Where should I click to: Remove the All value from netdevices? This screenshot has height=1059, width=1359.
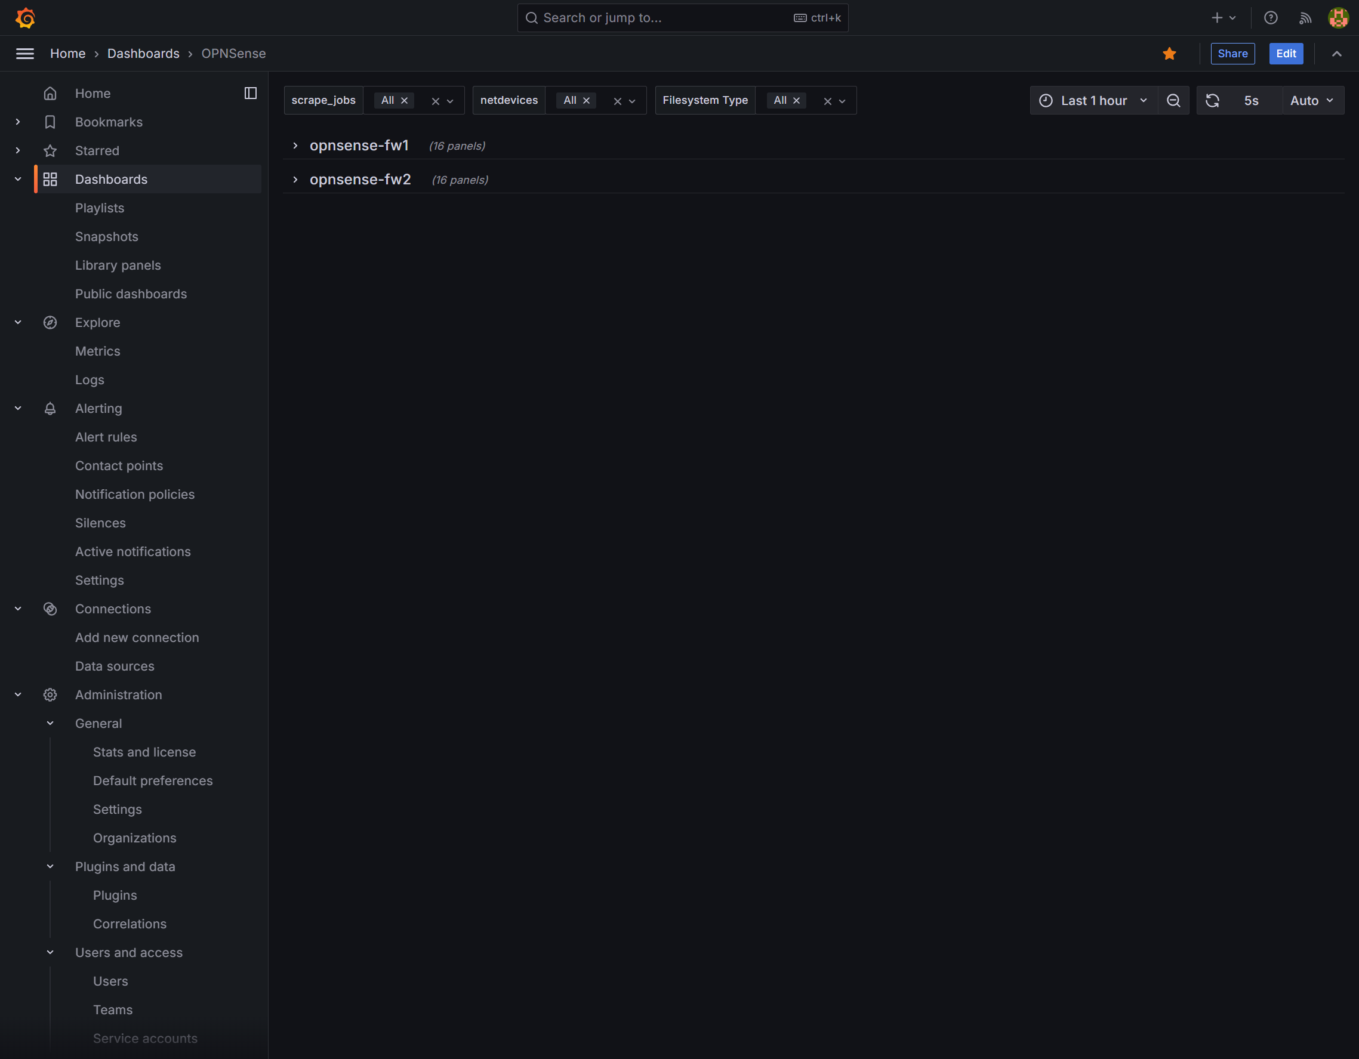click(586, 101)
